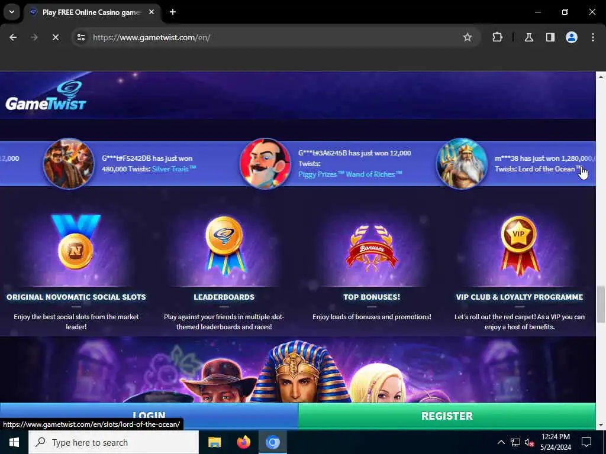Open a new browser tab

point(173,12)
